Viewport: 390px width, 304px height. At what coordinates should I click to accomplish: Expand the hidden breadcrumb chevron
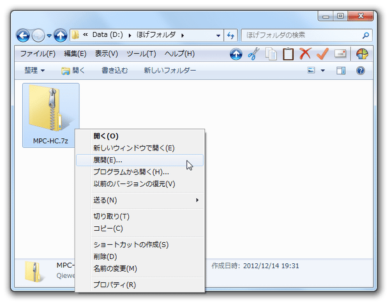pos(86,35)
